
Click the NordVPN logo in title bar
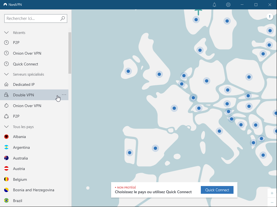(5, 5)
